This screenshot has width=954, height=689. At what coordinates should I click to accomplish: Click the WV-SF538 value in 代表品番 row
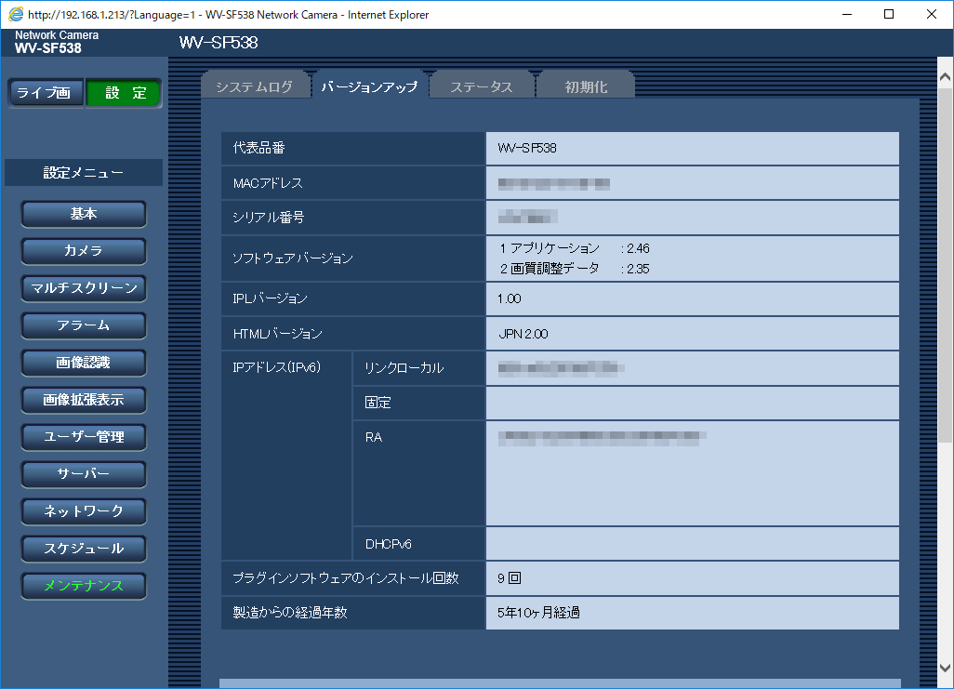pos(527,148)
